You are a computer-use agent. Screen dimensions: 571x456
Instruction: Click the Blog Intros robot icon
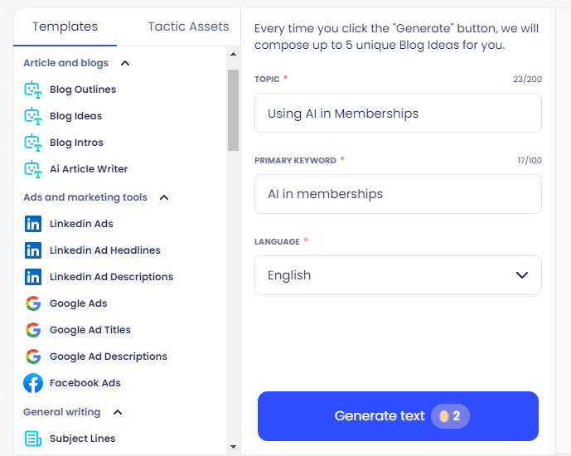33,143
